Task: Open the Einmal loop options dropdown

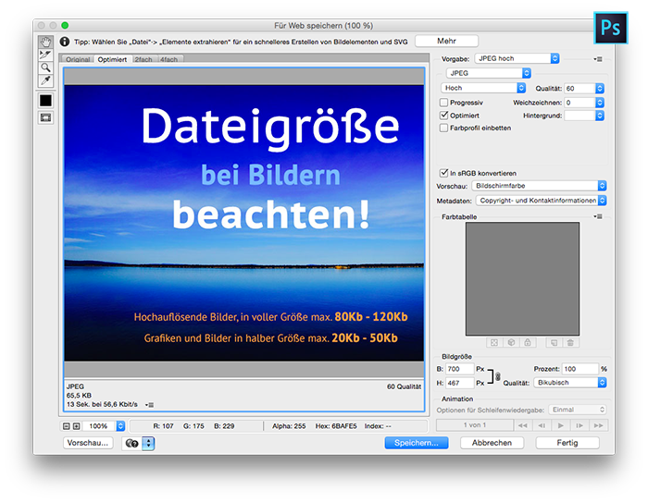Action: pos(578,410)
